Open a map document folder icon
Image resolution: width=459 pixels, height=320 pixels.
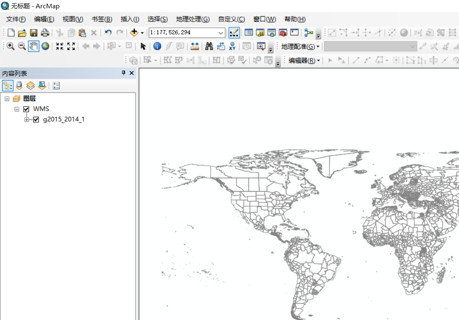[22, 32]
